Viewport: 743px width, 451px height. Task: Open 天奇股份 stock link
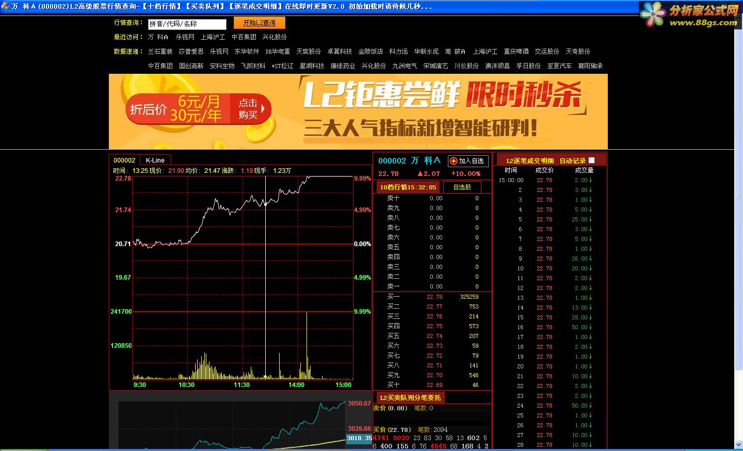578,52
